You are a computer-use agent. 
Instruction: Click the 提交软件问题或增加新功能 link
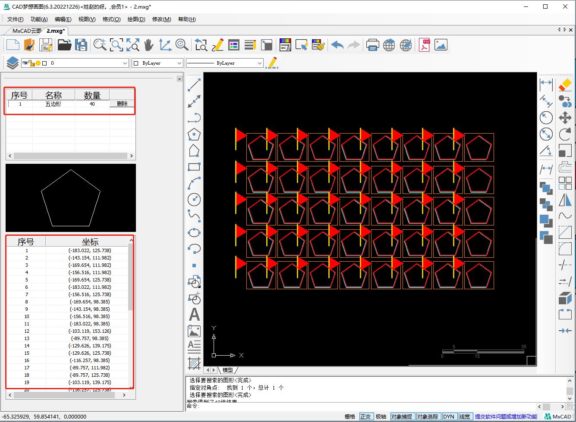506,416
